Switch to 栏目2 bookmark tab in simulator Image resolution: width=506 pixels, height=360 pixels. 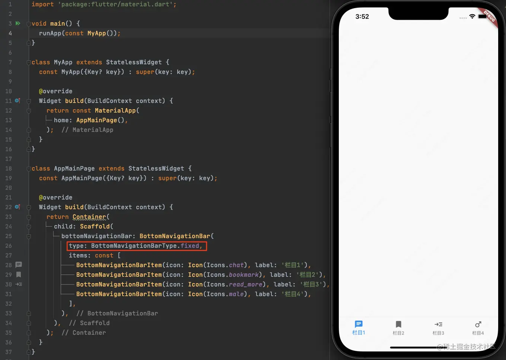click(398, 328)
